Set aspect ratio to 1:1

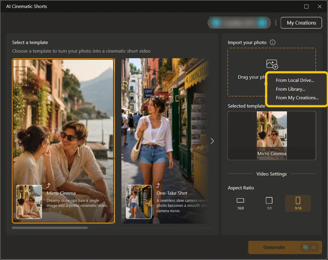[x=269, y=204]
